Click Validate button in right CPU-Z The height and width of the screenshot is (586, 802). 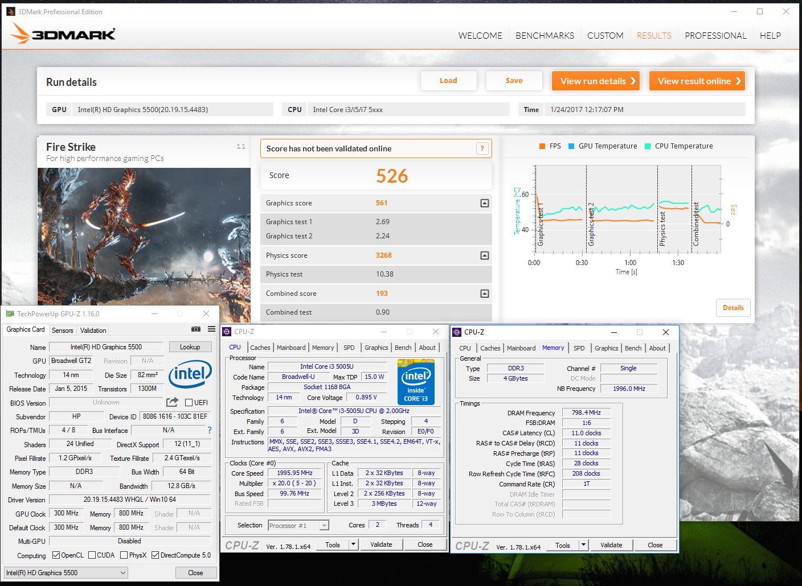click(x=611, y=545)
